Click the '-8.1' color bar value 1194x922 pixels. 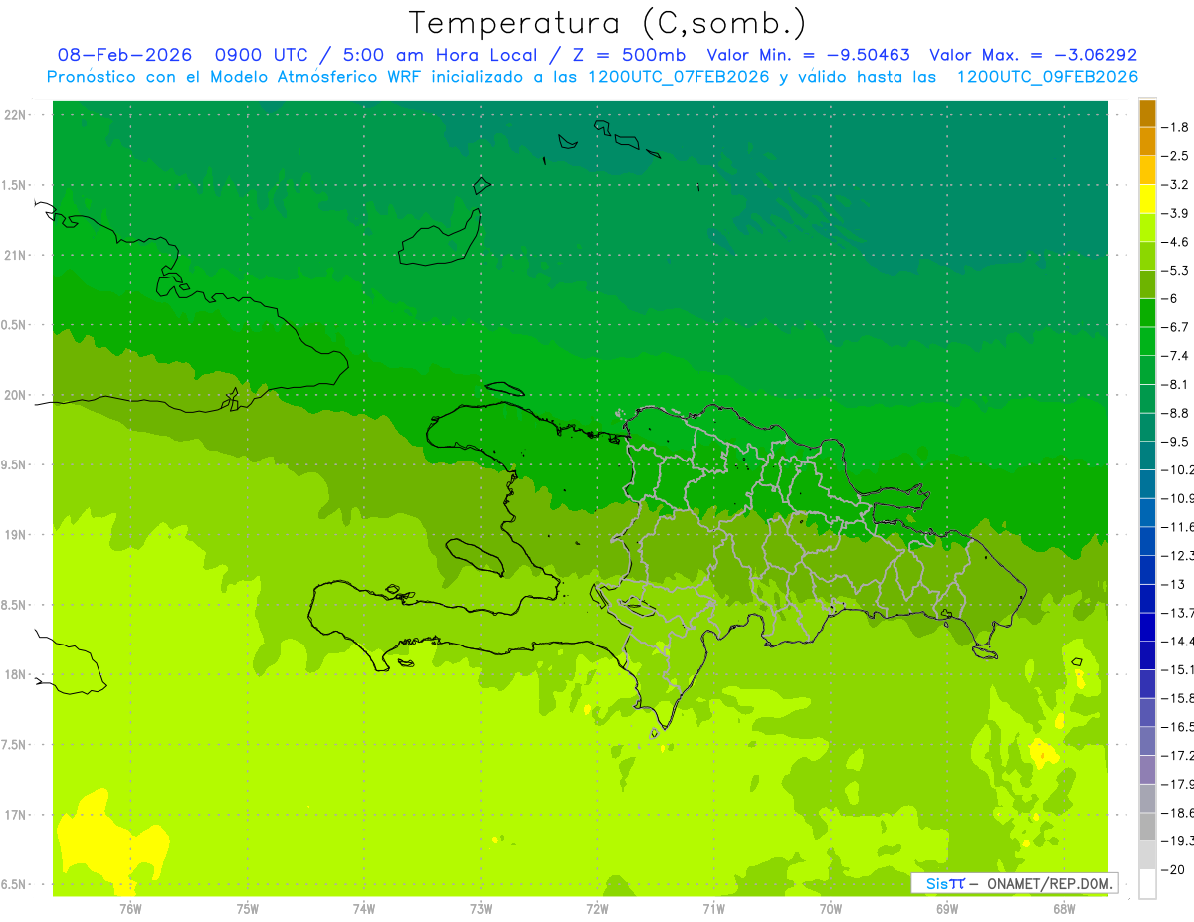tap(1175, 385)
